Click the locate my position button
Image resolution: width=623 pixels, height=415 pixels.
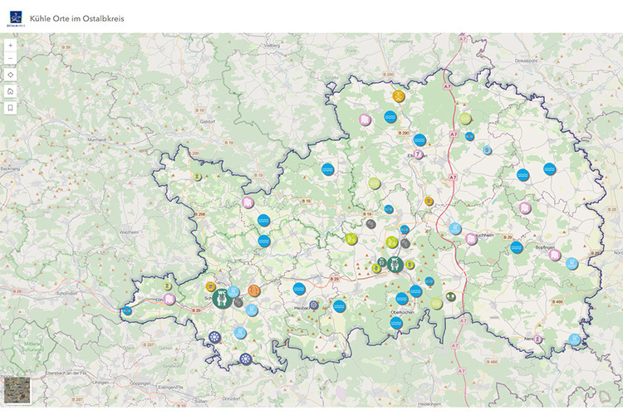10,75
